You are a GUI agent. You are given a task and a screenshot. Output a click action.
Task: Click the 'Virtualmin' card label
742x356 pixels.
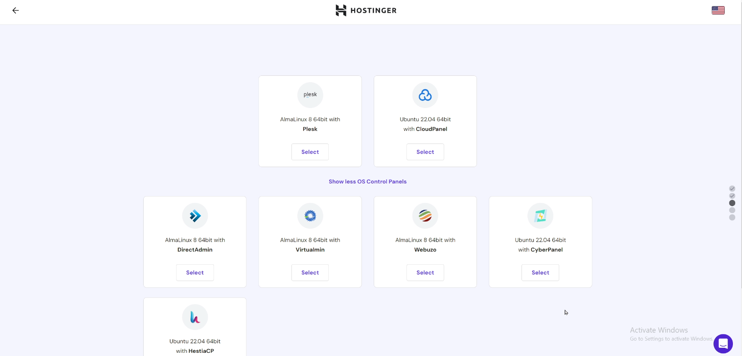point(310,250)
